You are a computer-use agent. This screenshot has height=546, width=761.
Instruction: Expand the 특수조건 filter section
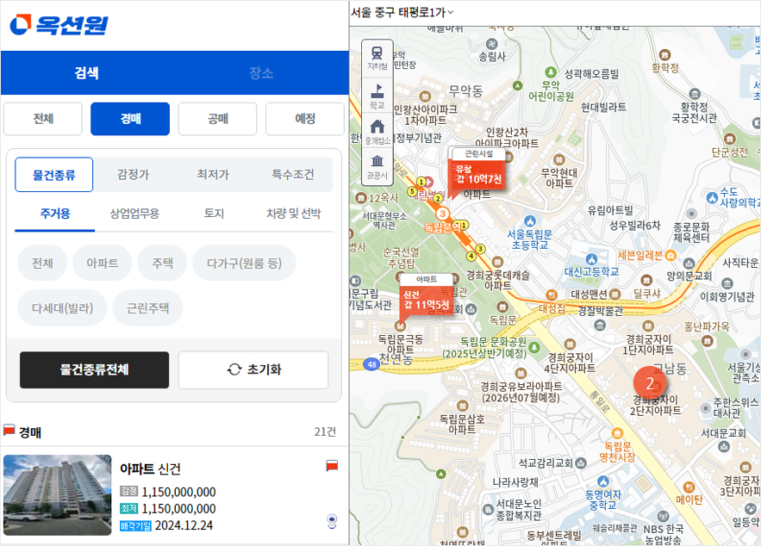click(x=292, y=174)
